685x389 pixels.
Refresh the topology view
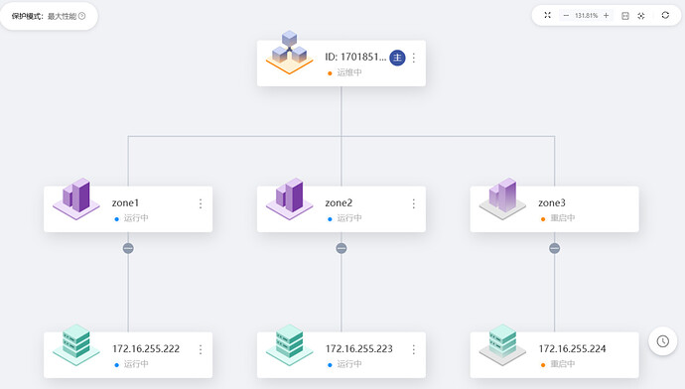(665, 15)
